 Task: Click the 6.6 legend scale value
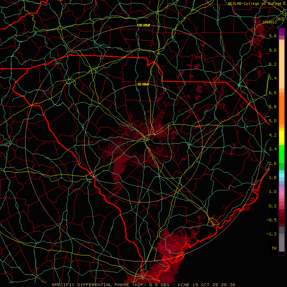pyautogui.click(x=273, y=92)
